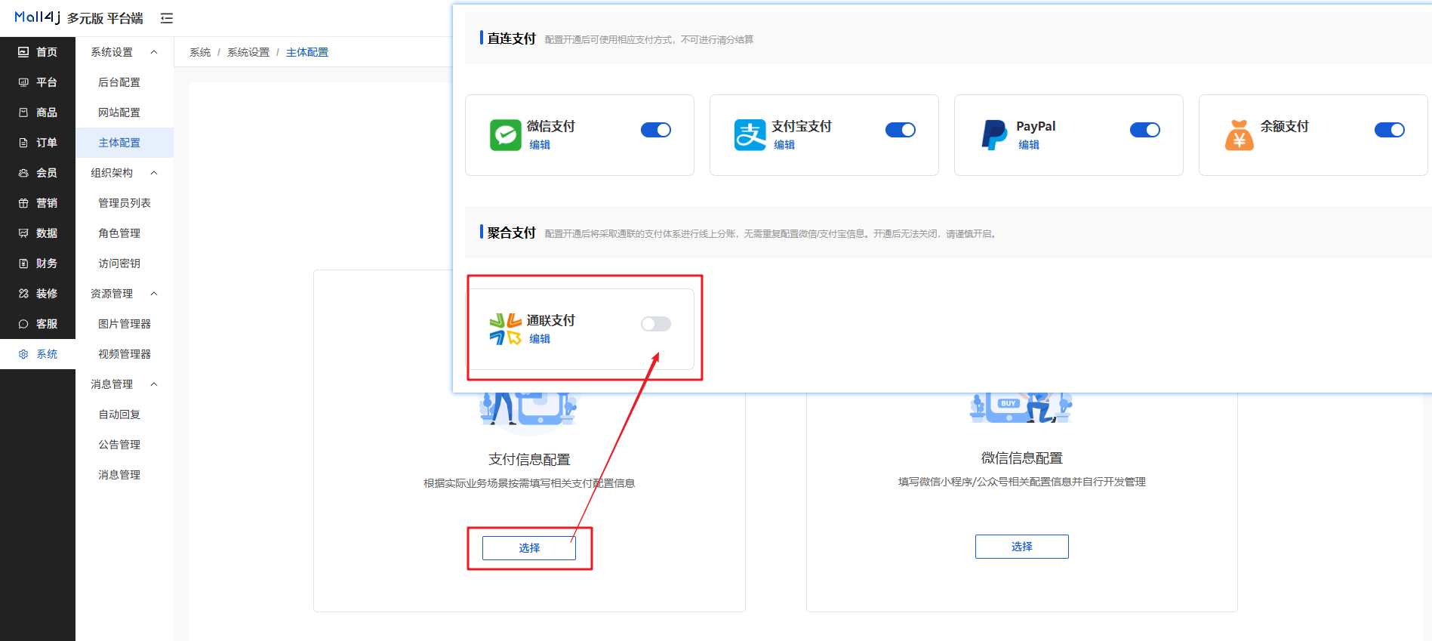Click the 商品 products sidebar icon

(23, 112)
